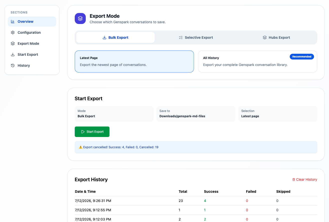Go to the Configuration section
The height and width of the screenshot is (222, 329).
[32, 32]
